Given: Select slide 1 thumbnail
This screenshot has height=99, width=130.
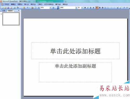Looking at the screenshot, I should tap(11, 19).
